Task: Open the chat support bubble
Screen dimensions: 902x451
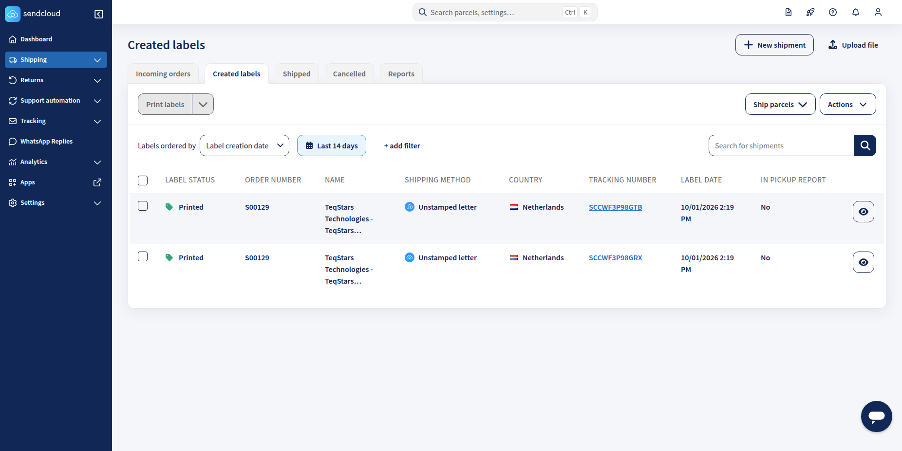Action: click(876, 416)
